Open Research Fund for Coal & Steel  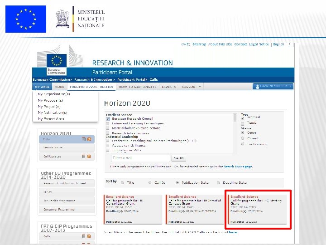(67, 183)
